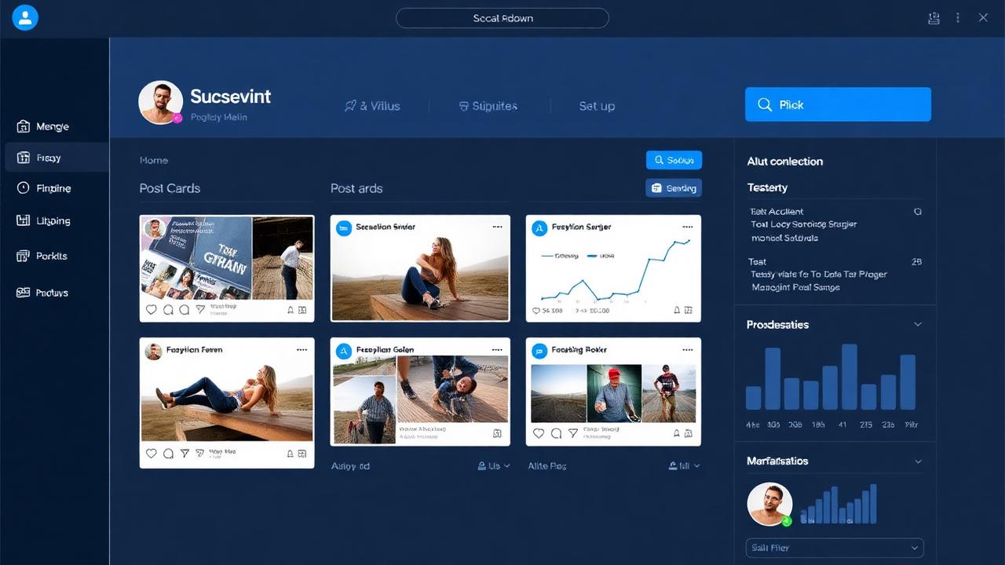Click the vertical kebab menu in title bar
This screenshot has height=565, width=1005.
pyautogui.click(x=958, y=18)
